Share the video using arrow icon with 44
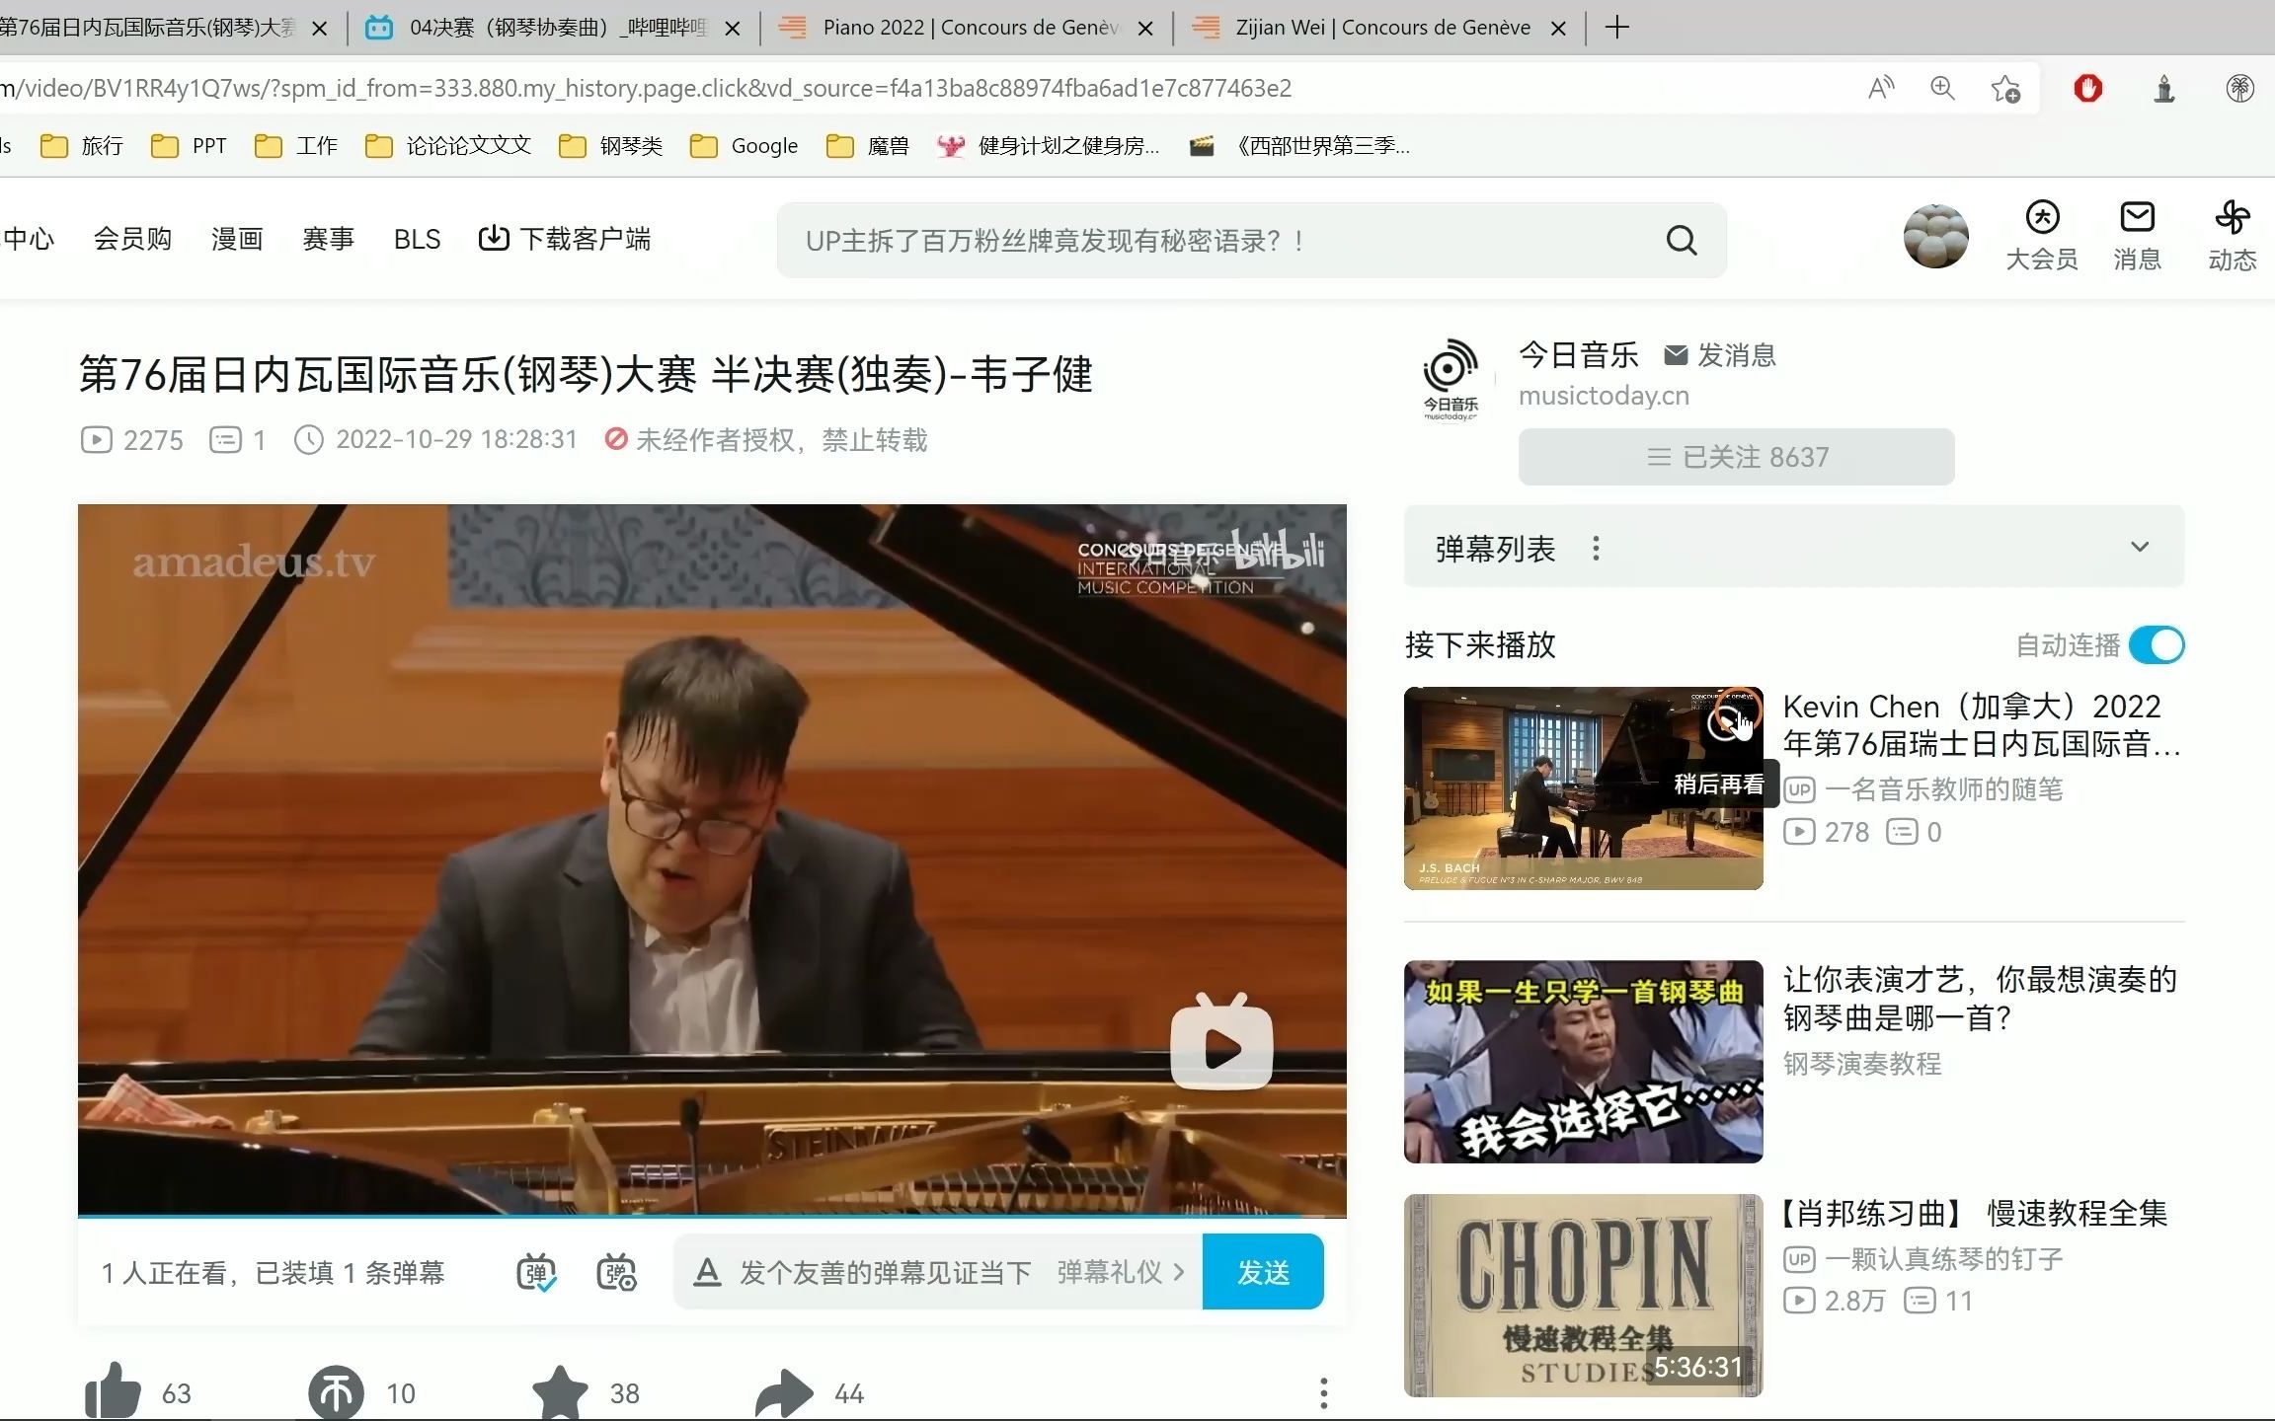 (784, 1392)
